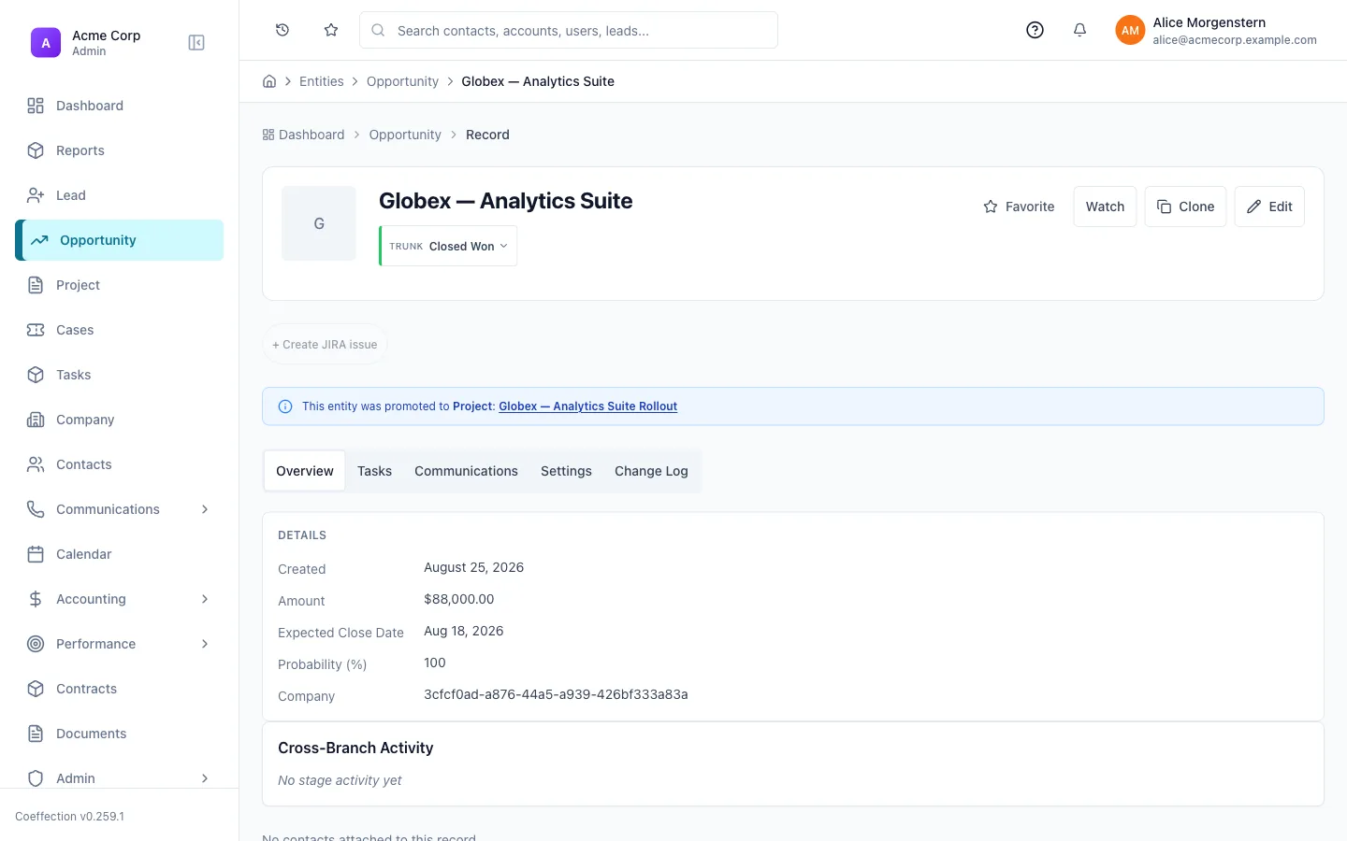The image size is (1347, 841).
Task: Click the G record thumbnail
Action: click(x=319, y=223)
